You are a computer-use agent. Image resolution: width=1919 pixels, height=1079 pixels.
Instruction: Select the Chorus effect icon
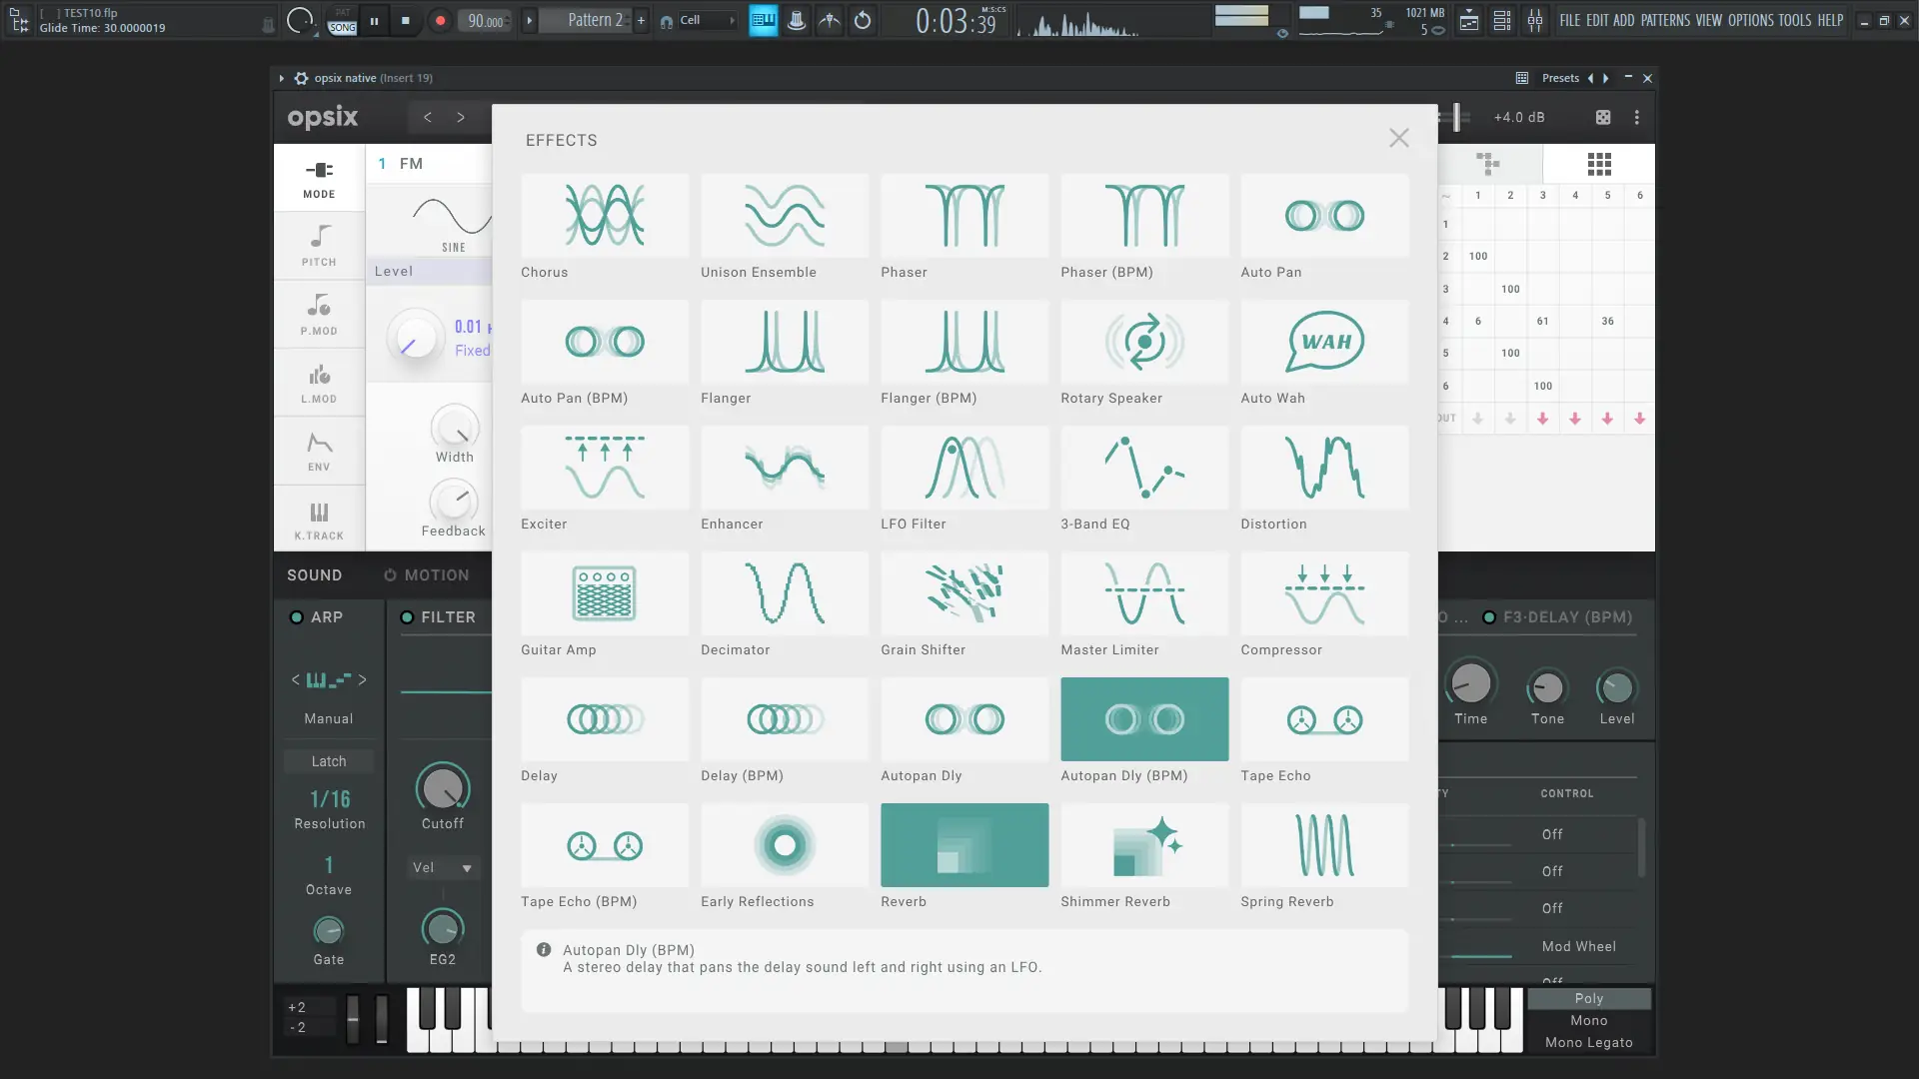coord(605,216)
